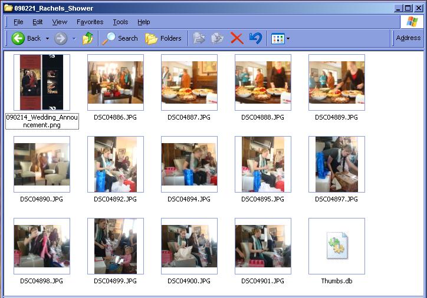This screenshot has height=298, width=427.
Task: Open the View menu
Action: coord(60,22)
